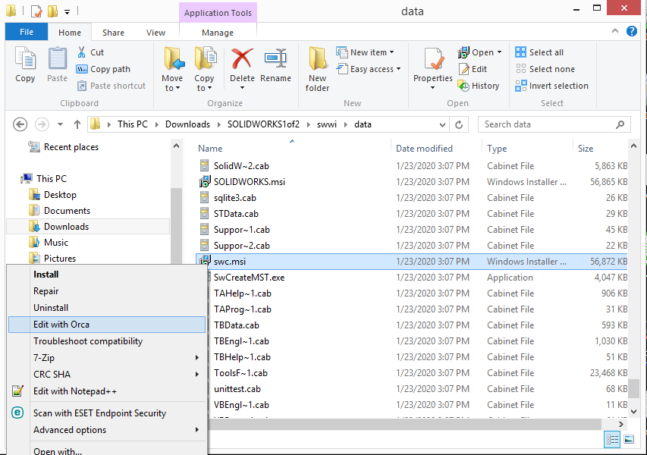The height and width of the screenshot is (455, 647).
Task: Expand the 7-Zip submenu
Action: (x=107, y=358)
